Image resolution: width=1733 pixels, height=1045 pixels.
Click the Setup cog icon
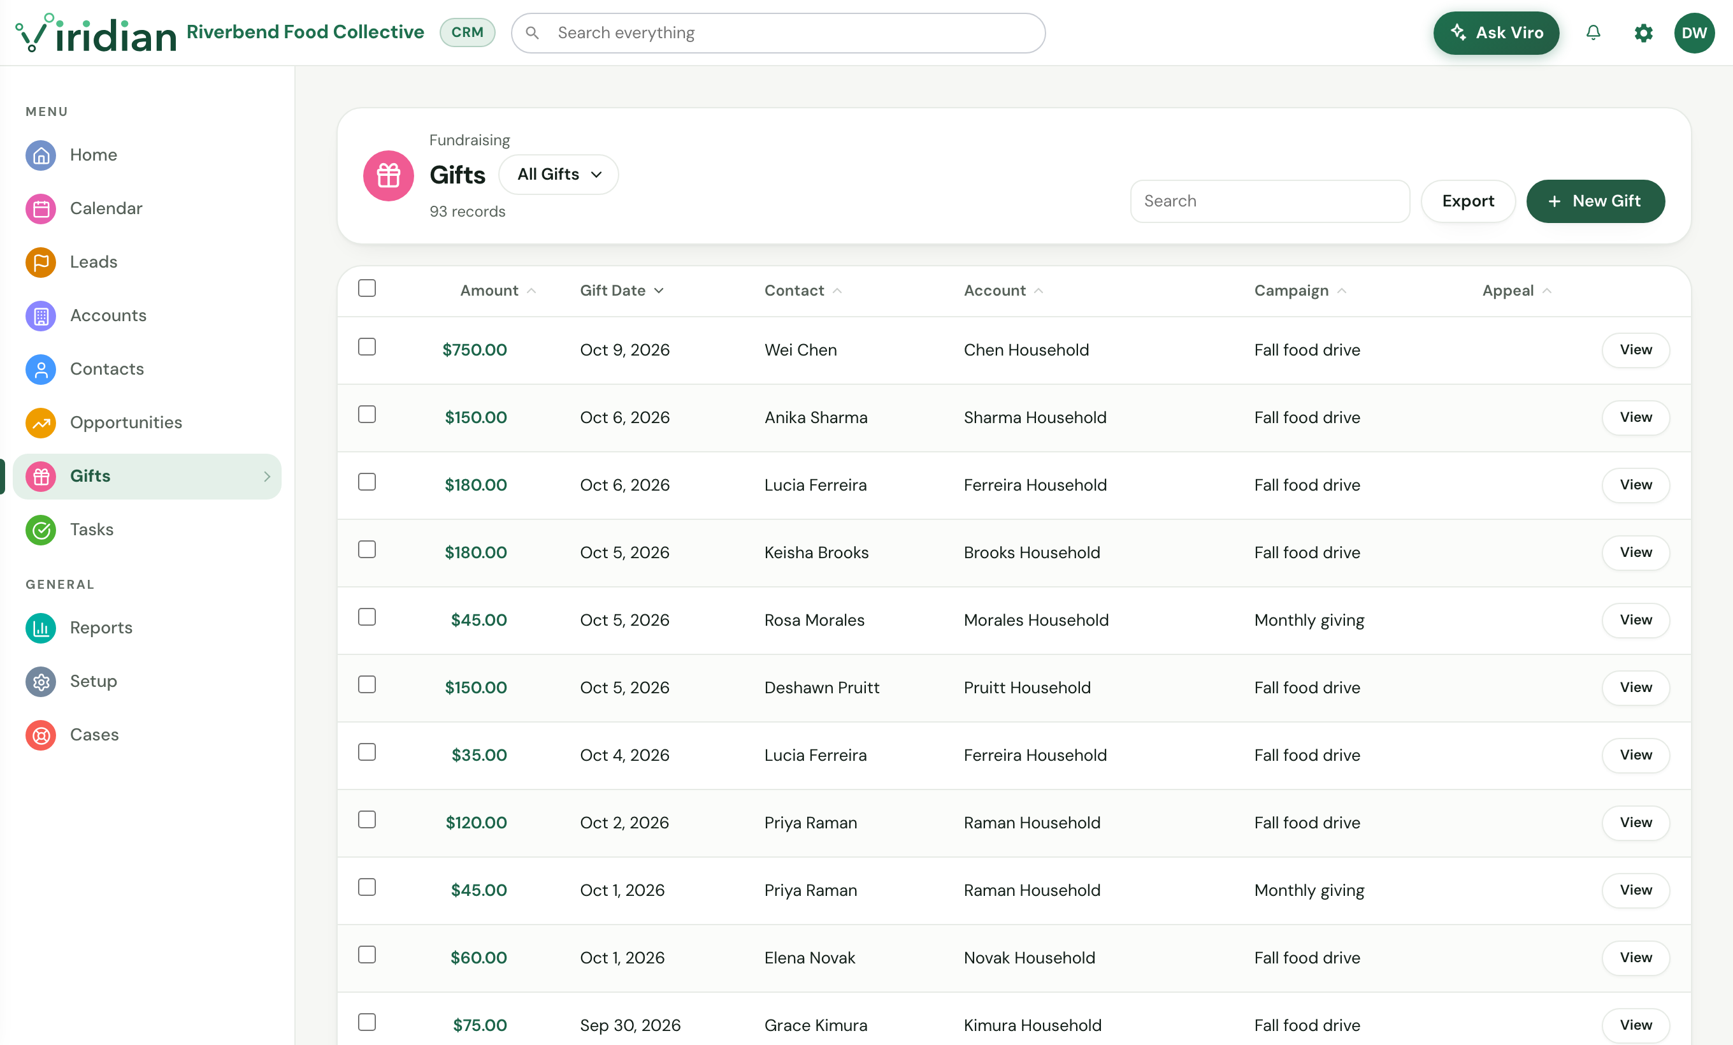[41, 681]
